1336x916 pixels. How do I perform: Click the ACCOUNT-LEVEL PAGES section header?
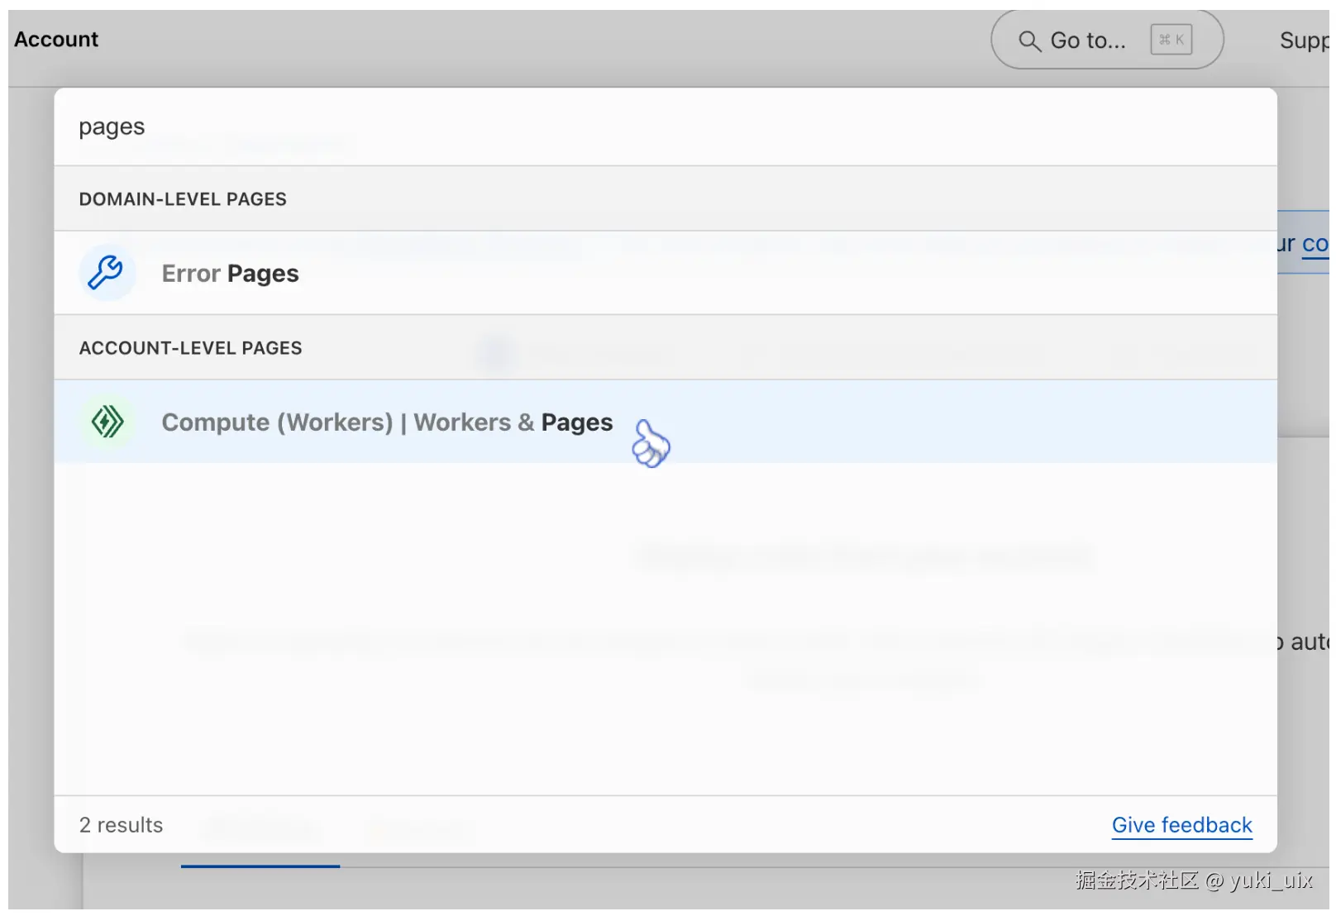(x=666, y=347)
